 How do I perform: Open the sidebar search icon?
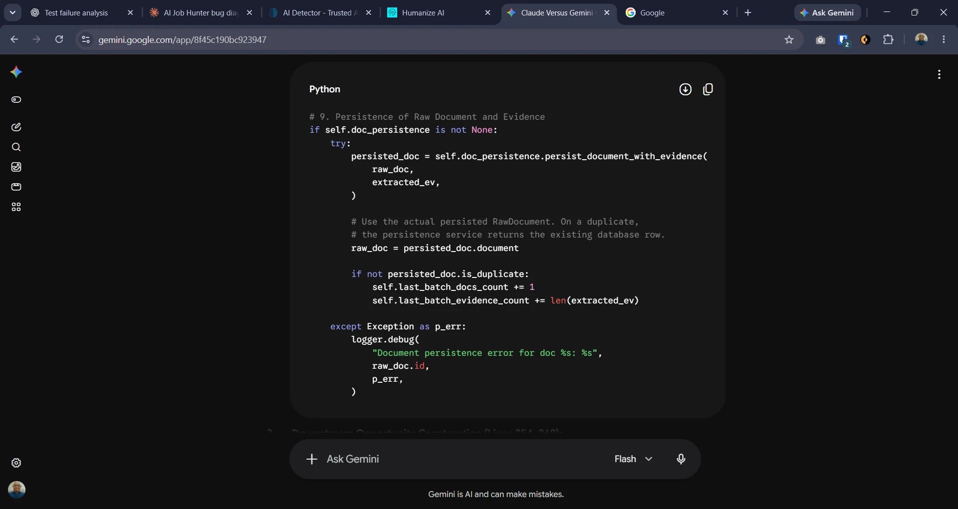(16, 147)
